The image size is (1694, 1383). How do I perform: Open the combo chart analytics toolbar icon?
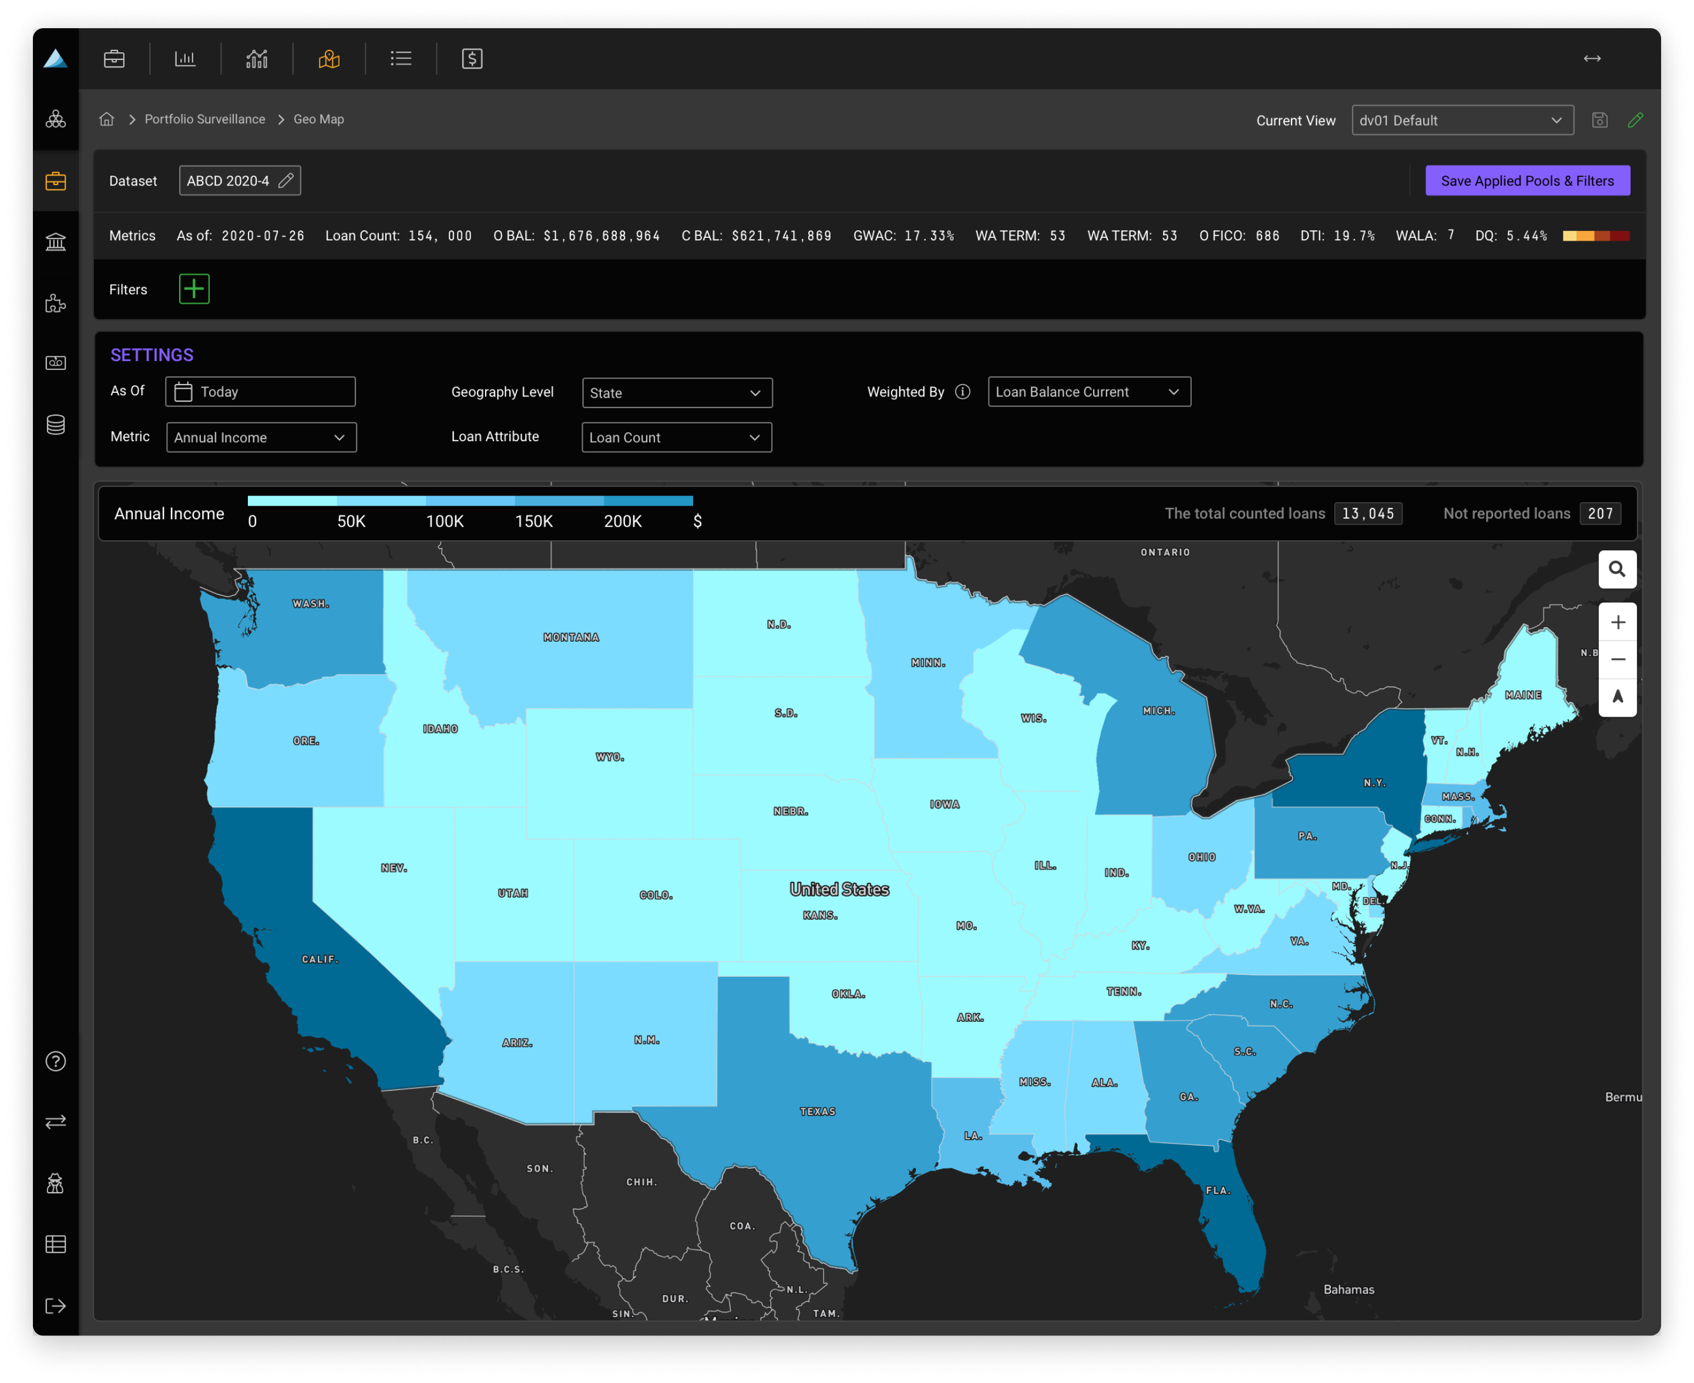(x=257, y=58)
